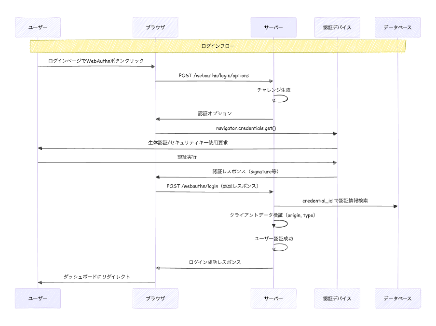Click the bottom ブラウザ participant box
The image size is (436, 326).
click(x=155, y=299)
